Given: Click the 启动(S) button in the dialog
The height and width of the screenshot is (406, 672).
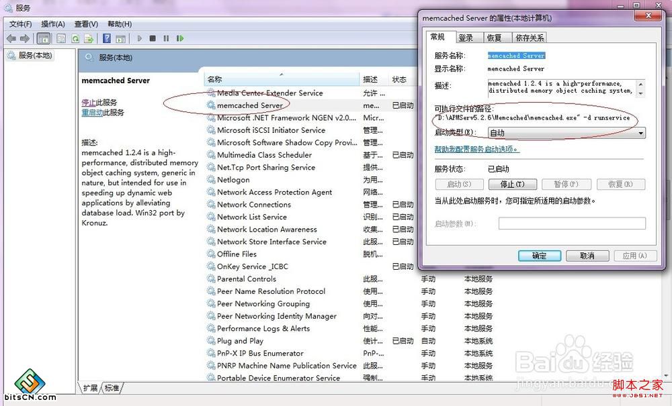Looking at the screenshot, I should [x=459, y=185].
